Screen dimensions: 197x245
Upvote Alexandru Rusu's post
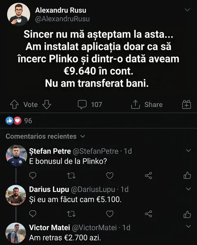point(14,105)
